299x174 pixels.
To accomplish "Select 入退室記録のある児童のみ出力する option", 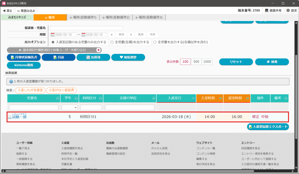I will (x=53, y=42).
